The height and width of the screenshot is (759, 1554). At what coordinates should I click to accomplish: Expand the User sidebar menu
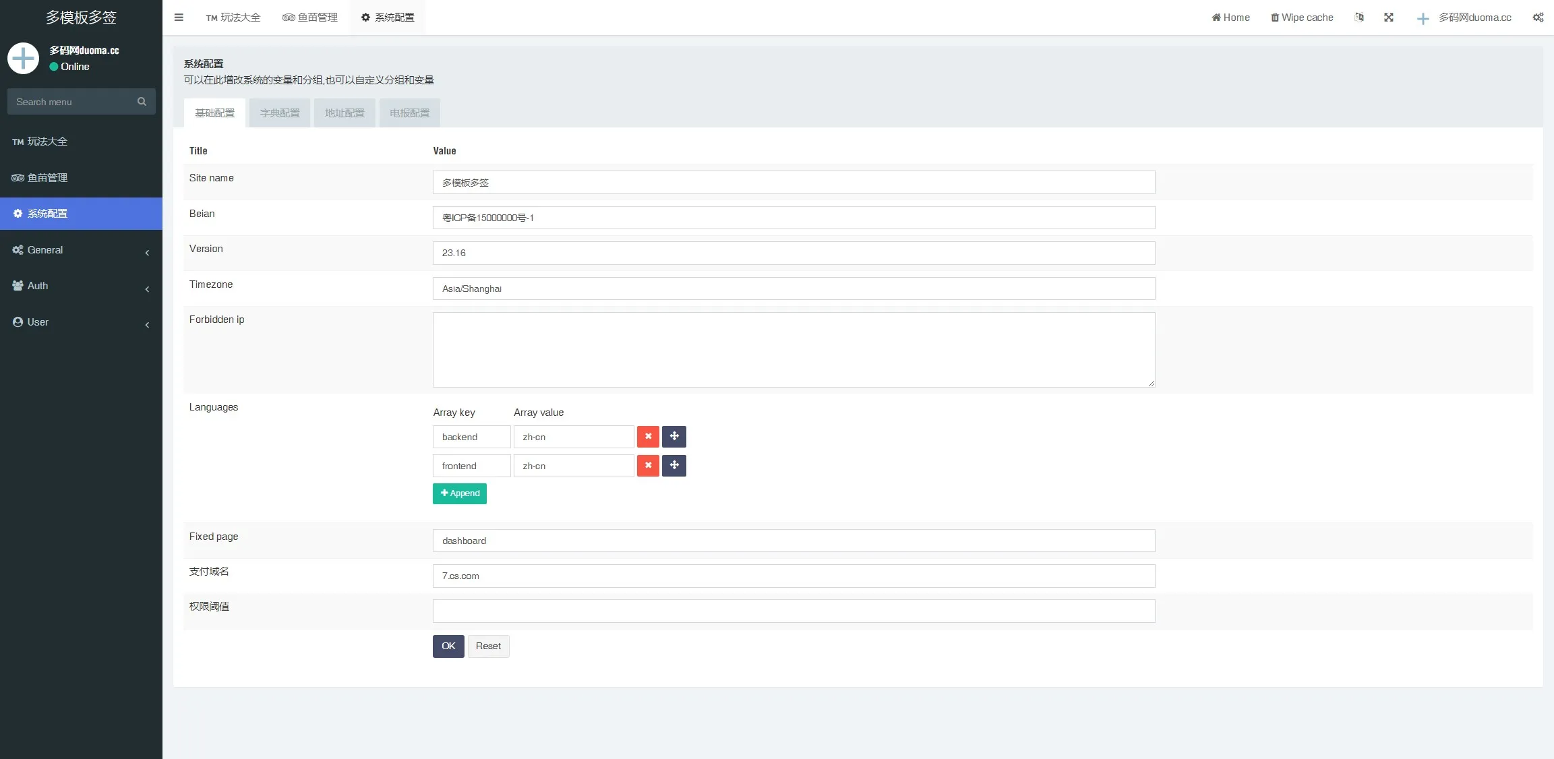click(x=81, y=322)
